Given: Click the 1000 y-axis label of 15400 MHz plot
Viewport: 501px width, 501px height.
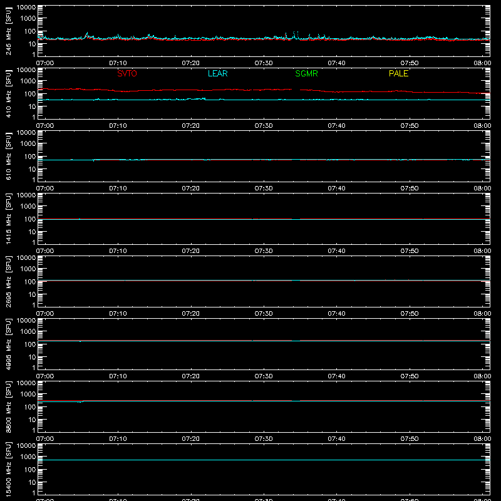Looking at the screenshot, I should (x=28, y=457).
